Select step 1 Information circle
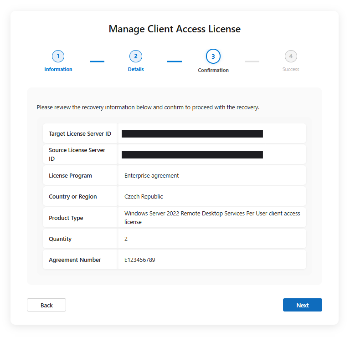The image size is (350, 337). point(58,56)
